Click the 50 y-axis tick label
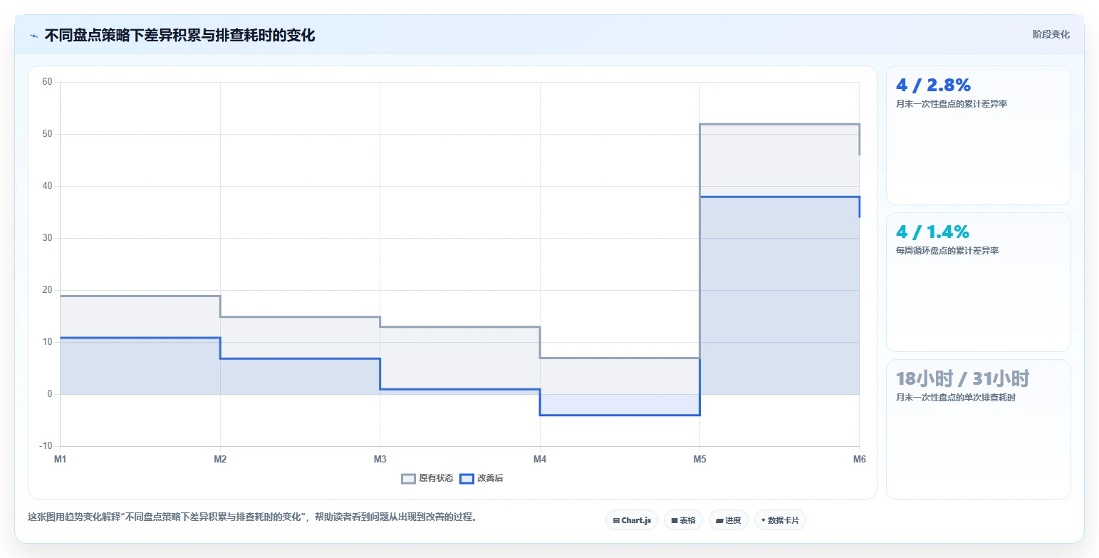The height and width of the screenshot is (558, 1099). [x=47, y=134]
